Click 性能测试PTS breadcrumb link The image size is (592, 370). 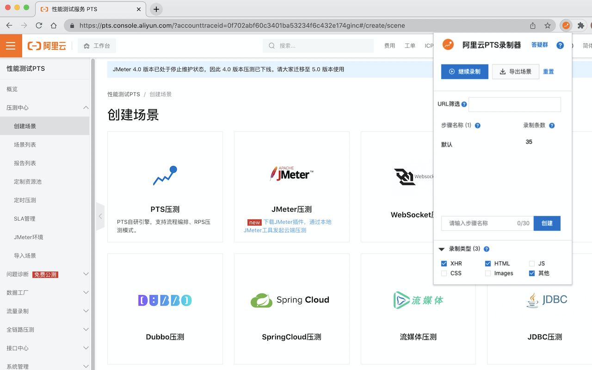click(123, 94)
